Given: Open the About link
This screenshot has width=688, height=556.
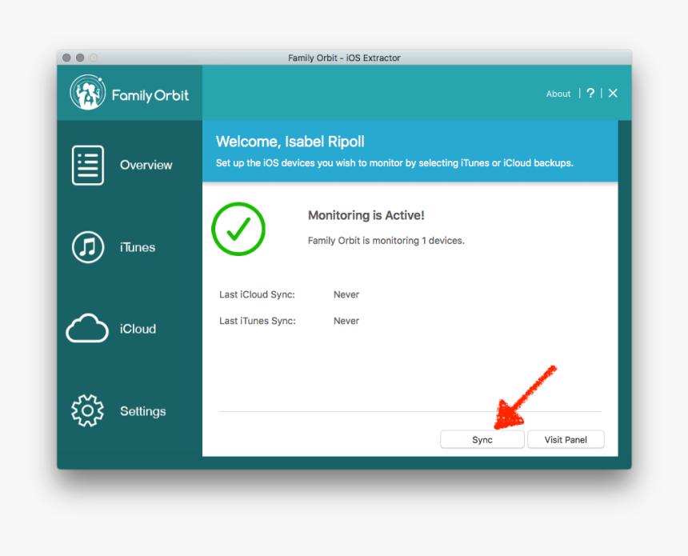Looking at the screenshot, I should coord(558,94).
